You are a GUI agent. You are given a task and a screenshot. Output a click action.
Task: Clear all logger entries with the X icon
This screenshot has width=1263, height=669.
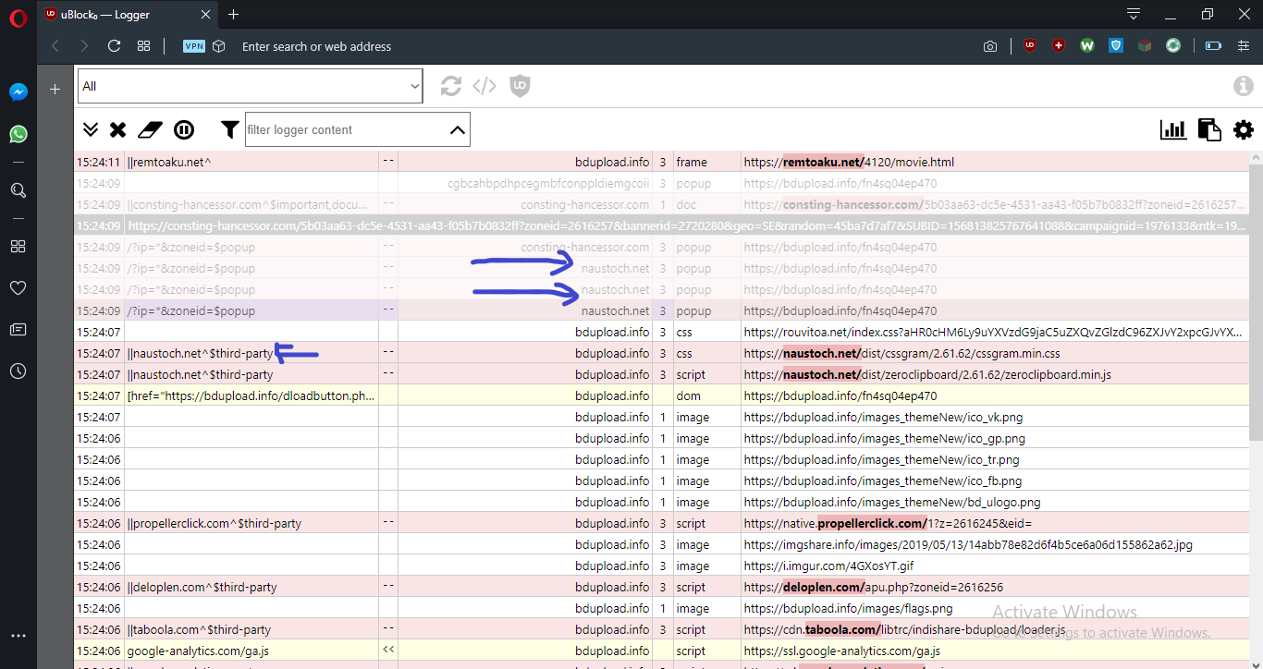(x=117, y=129)
